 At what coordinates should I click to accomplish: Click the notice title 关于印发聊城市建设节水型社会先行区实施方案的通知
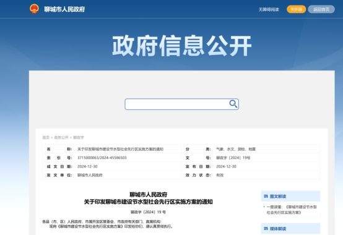click(149, 202)
